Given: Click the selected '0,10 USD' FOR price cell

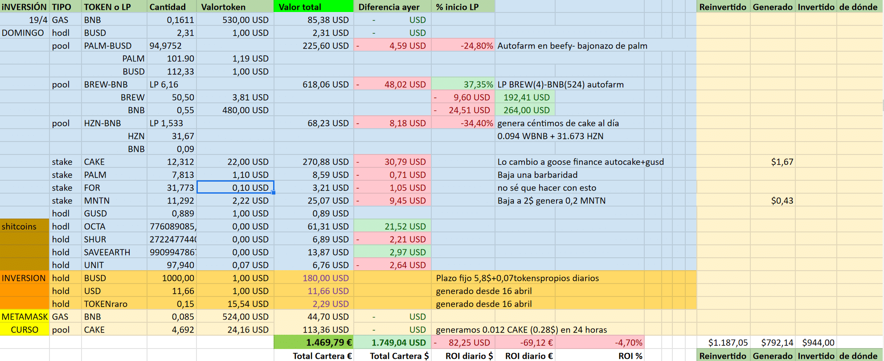Looking at the screenshot, I should 235,187.
